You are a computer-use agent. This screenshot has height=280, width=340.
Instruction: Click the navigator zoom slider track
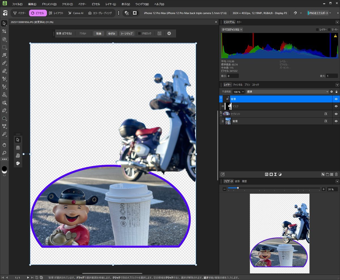coord(274,188)
